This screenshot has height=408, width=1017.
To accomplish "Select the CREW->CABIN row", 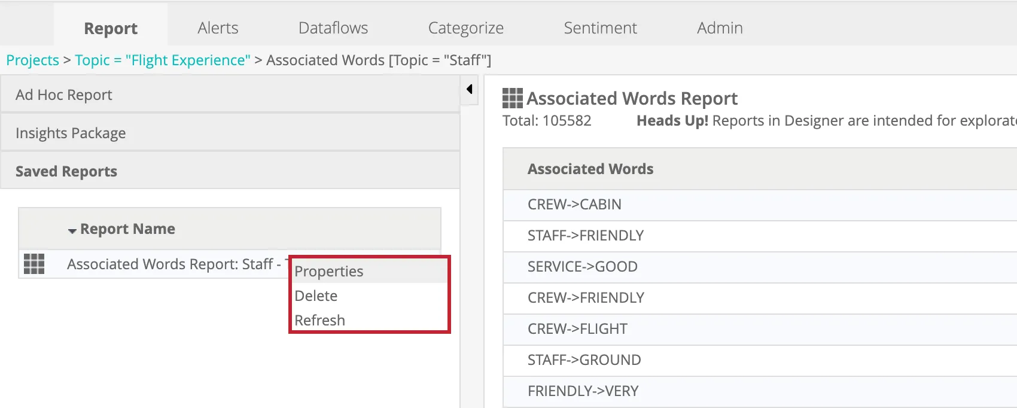I will pos(574,205).
